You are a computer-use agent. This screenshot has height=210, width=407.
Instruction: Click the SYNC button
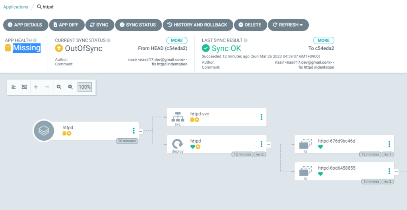point(100,25)
